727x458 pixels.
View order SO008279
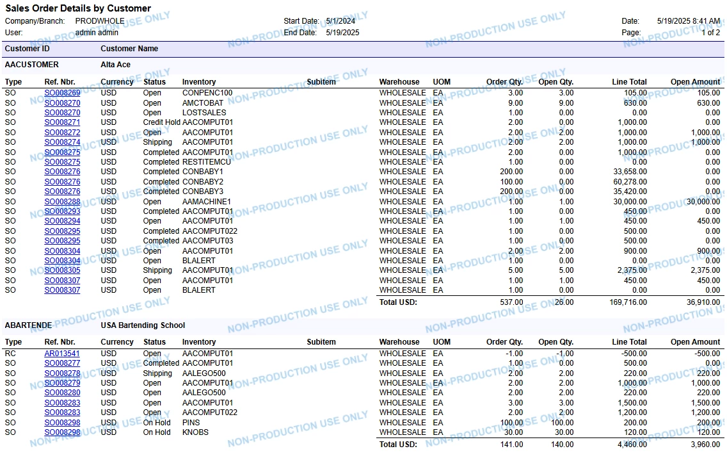click(62, 383)
